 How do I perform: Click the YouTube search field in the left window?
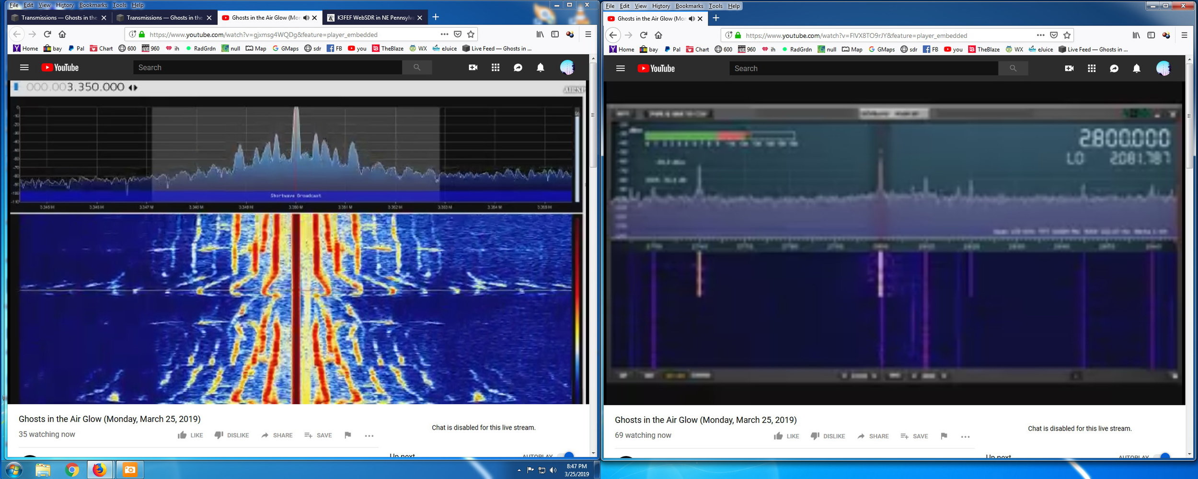[267, 68]
